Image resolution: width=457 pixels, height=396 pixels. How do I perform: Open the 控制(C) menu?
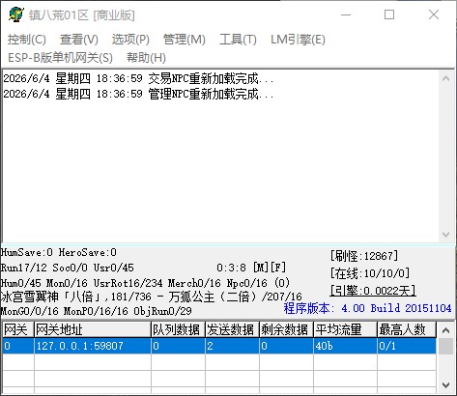[27, 40]
